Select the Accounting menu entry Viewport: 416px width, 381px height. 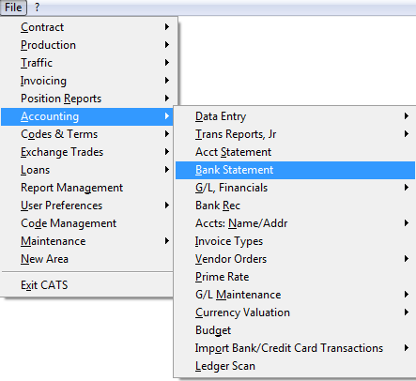click(87, 116)
